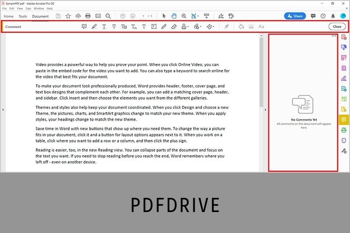Select the Underline Text tool
The width and height of the screenshot is (350, 233).
(x=104, y=27)
